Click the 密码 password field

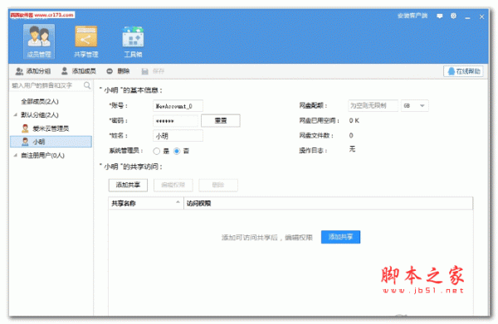coord(175,121)
